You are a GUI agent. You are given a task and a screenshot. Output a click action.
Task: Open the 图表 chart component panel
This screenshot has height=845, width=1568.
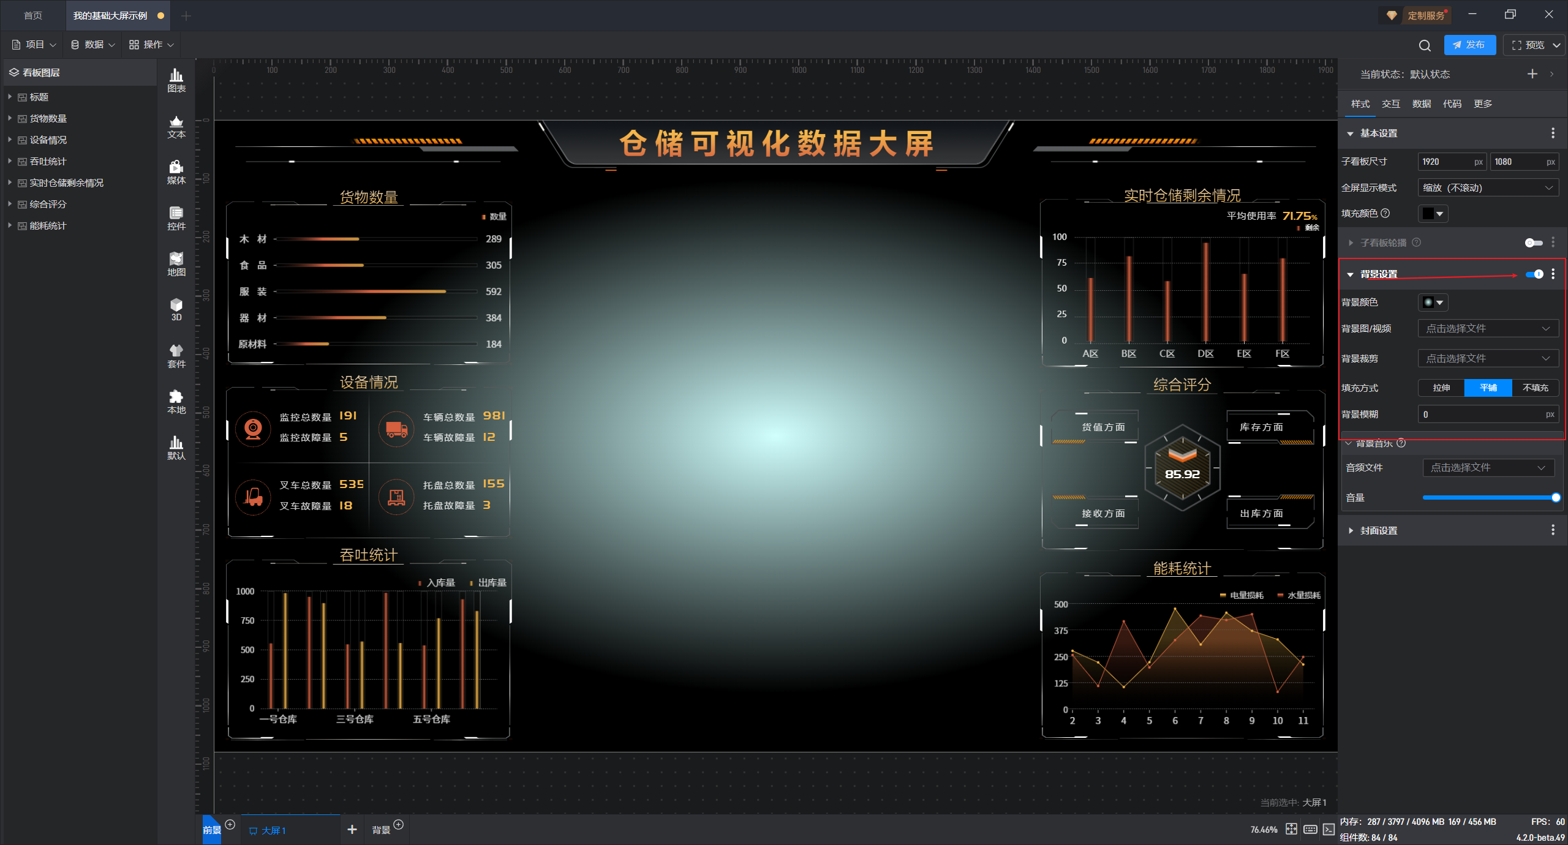click(176, 80)
